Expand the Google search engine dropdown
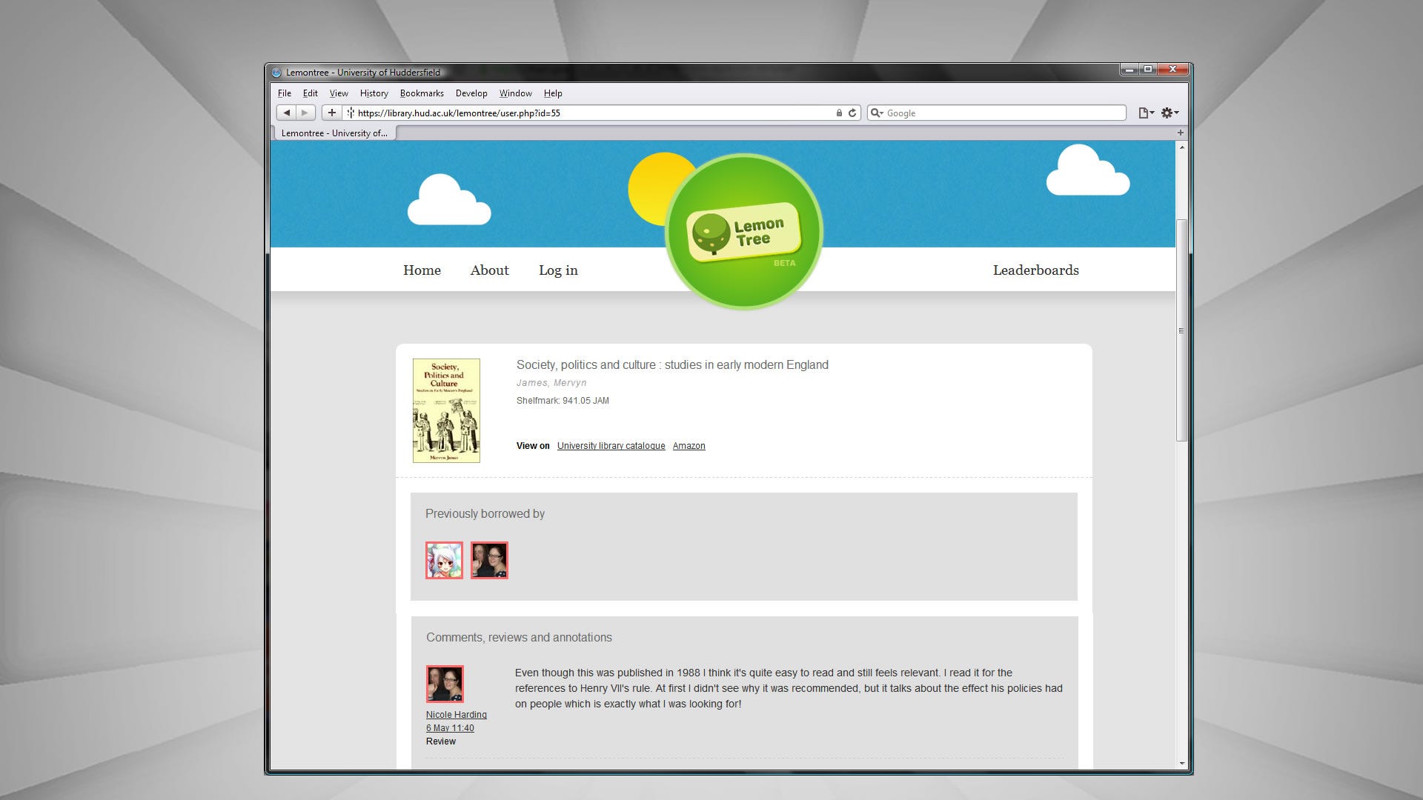This screenshot has width=1423, height=800. pyautogui.click(x=877, y=113)
